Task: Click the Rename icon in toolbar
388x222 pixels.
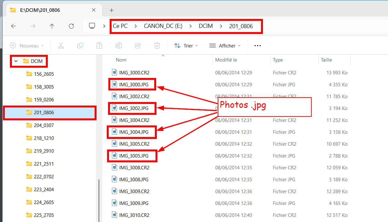Action: pos(119,46)
